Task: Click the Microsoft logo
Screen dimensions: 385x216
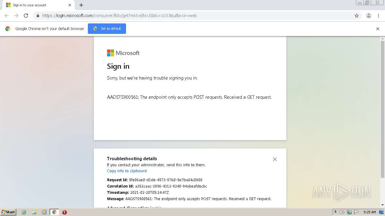Action: click(x=123, y=53)
